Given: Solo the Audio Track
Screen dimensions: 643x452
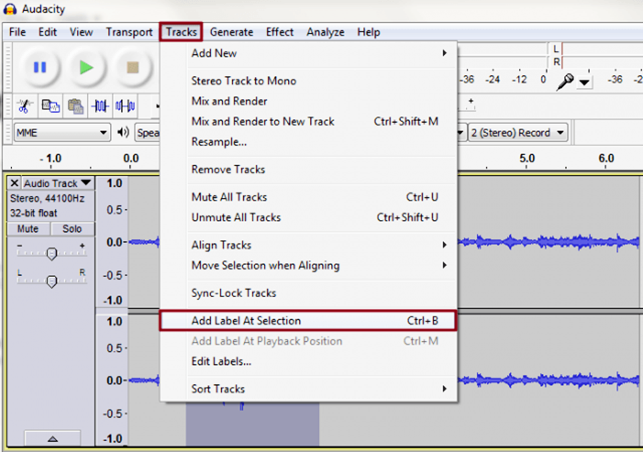Looking at the screenshot, I should 72,229.
